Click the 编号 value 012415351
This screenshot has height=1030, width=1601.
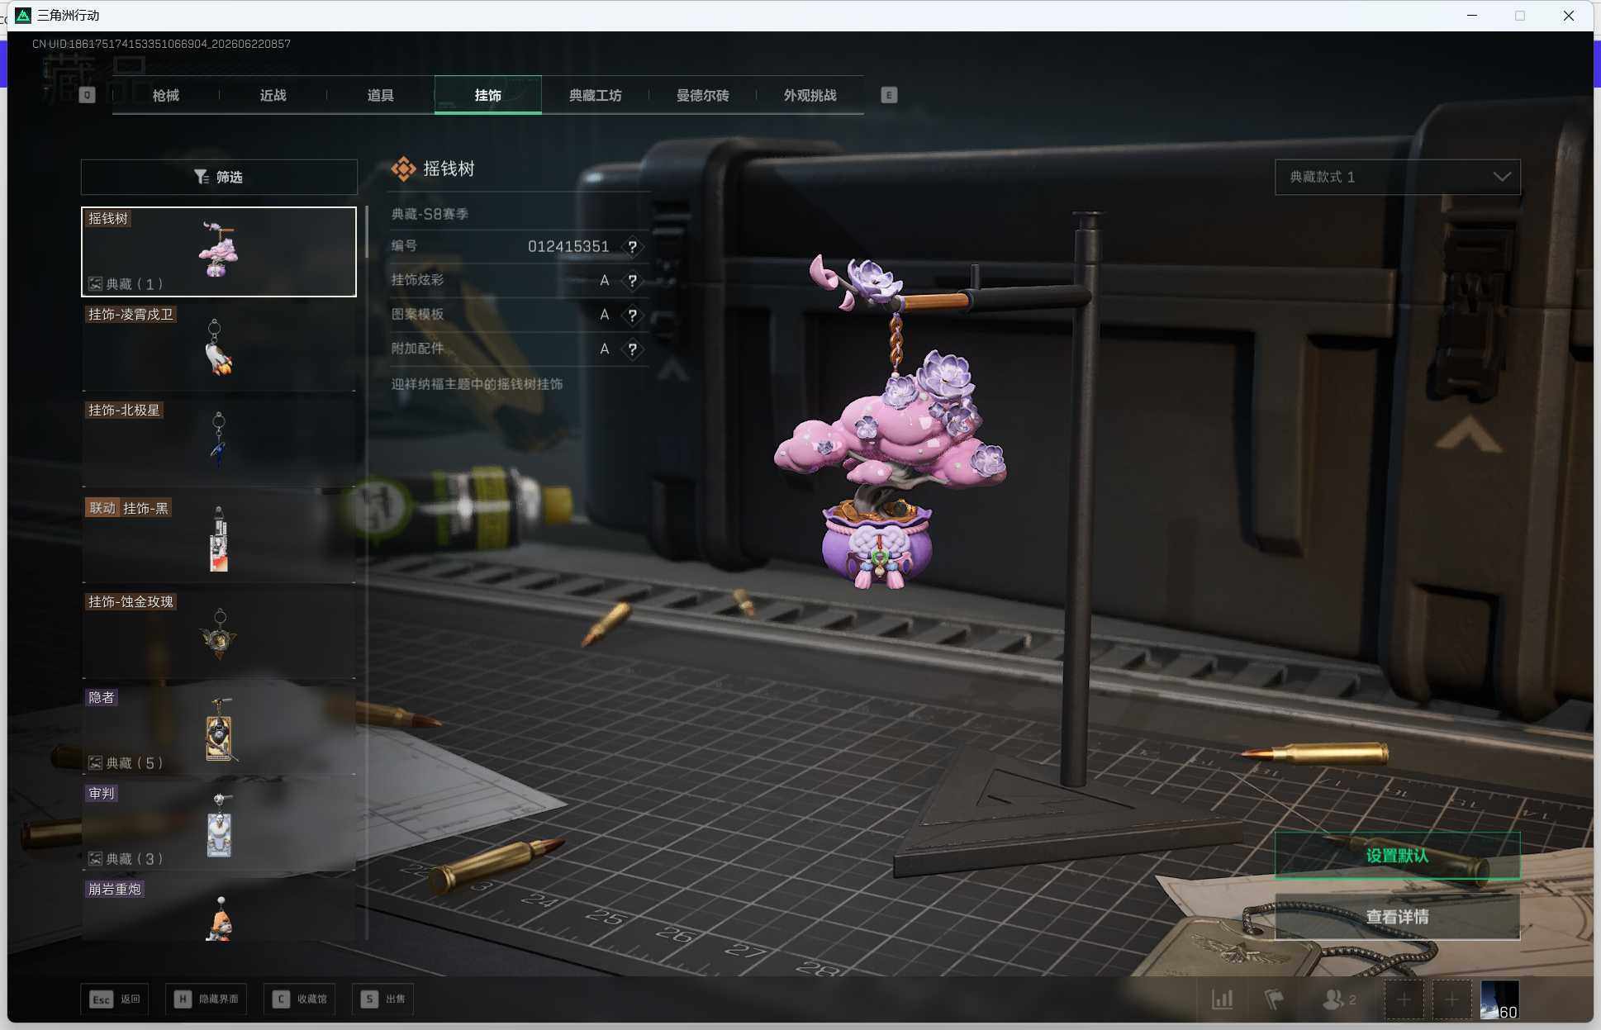568,246
